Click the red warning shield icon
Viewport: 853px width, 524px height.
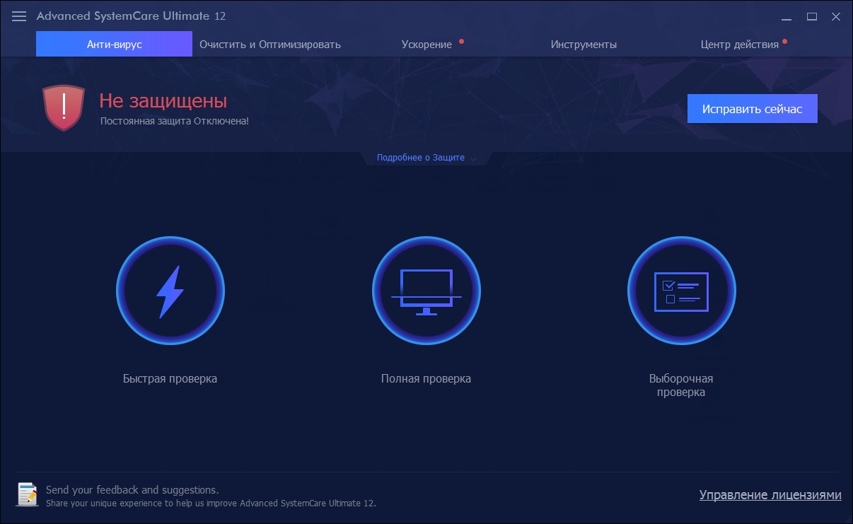pyautogui.click(x=64, y=108)
